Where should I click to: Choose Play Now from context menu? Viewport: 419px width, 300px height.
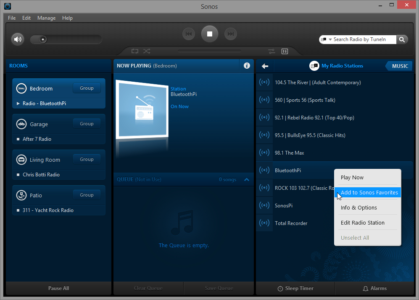click(367, 177)
